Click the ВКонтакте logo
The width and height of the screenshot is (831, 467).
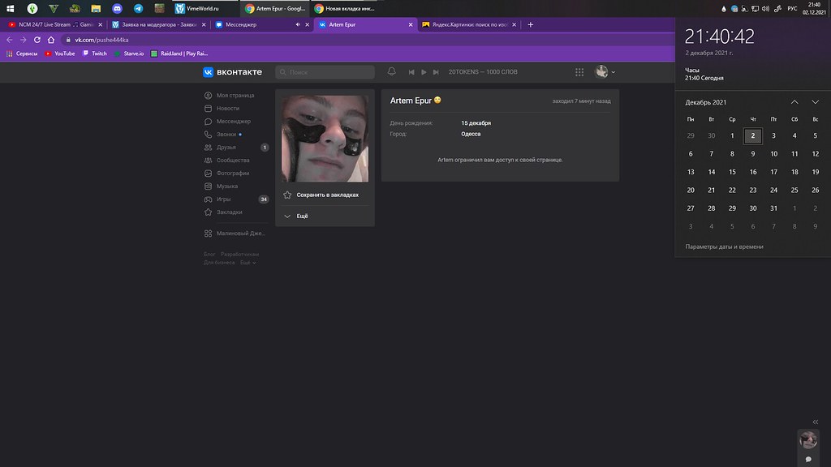pos(233,72)
